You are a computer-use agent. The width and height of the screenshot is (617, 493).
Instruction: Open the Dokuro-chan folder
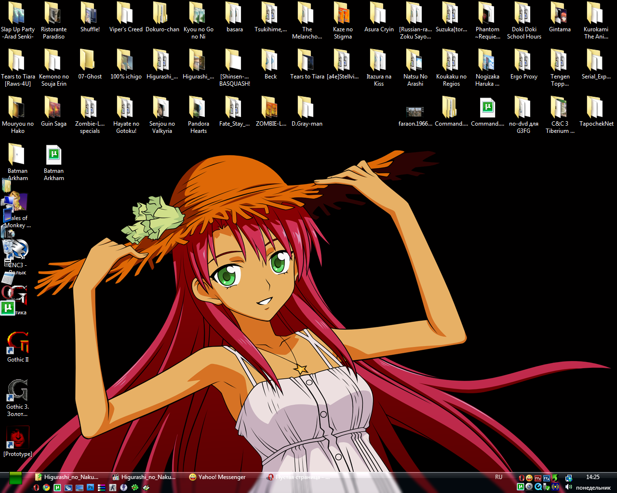[162, 17]
